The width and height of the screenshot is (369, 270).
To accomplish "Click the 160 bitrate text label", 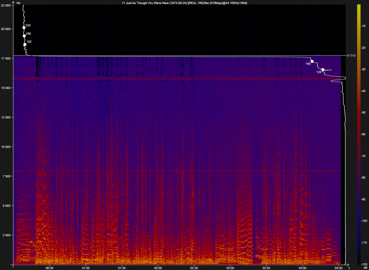I will click(308, 64).
